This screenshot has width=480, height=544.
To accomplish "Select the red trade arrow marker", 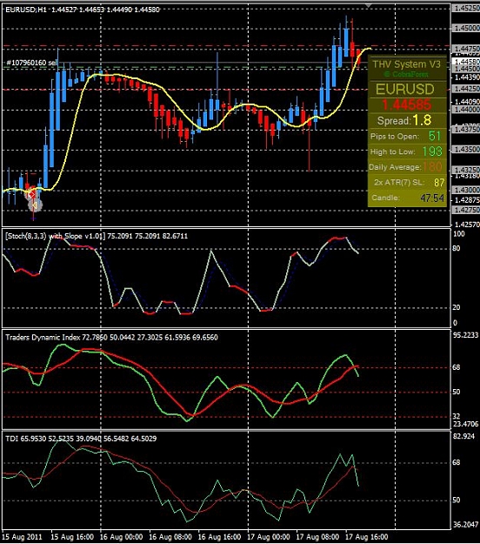I will point(31,195).
